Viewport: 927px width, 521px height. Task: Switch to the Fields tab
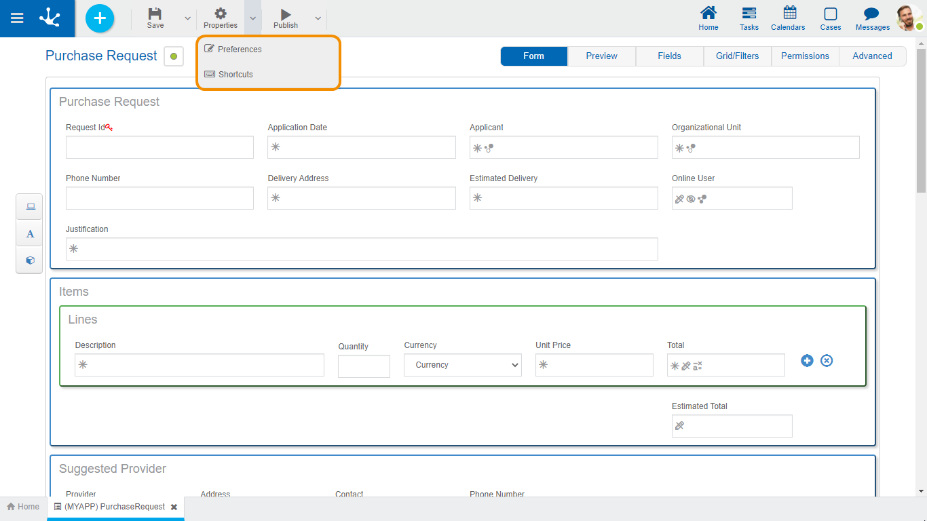point(670,56)
